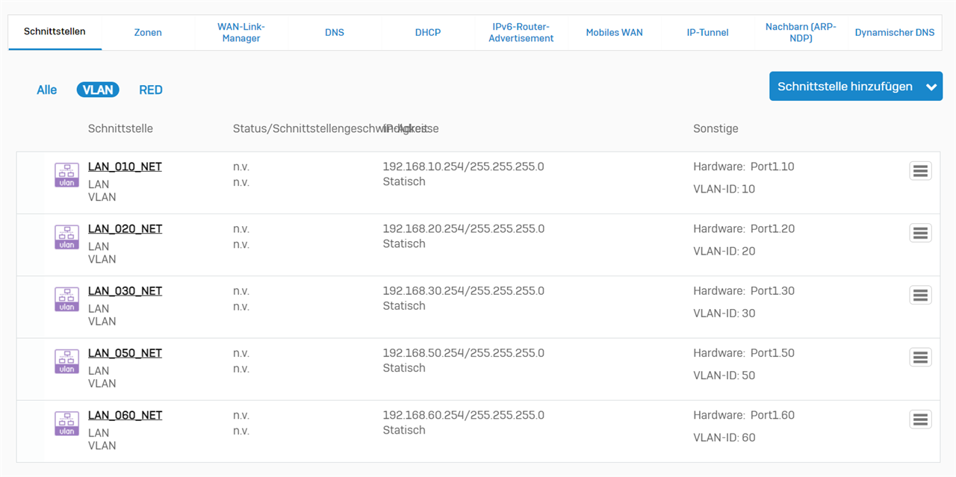Open the hamburger menu for LAN_060_NET
This screenshot has height=477, width=956.
click(920, 419)
